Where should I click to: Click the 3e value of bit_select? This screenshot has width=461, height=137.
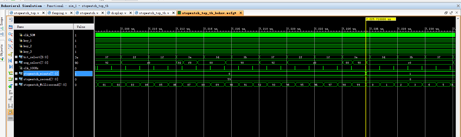(x=77, y=57)
